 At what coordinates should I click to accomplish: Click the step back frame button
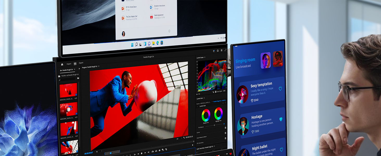pyautogui.click(x=138, y=154)
